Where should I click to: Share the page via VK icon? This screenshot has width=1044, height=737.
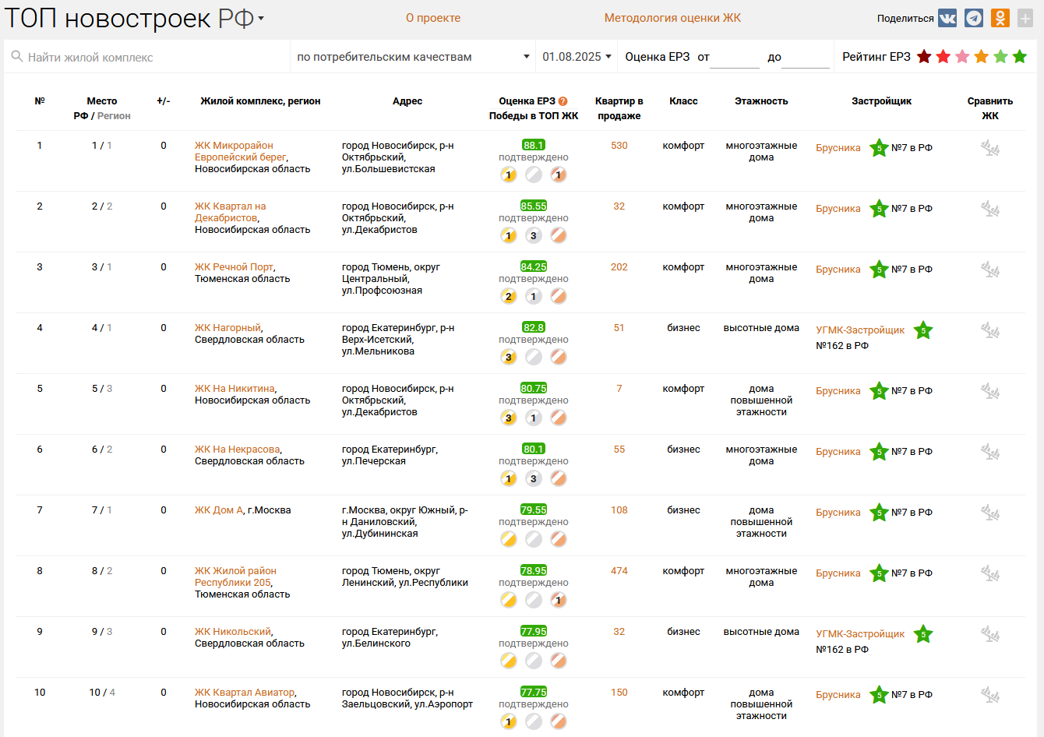947,18
